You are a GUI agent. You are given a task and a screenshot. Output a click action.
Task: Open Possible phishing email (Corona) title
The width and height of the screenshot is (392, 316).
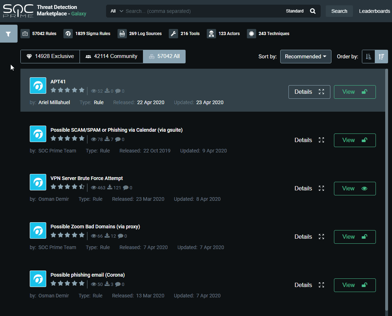click(87, 275)
